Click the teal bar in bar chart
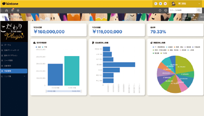 (72, 71)
